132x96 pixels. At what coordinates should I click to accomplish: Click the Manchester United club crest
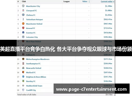tap(23, 24)
